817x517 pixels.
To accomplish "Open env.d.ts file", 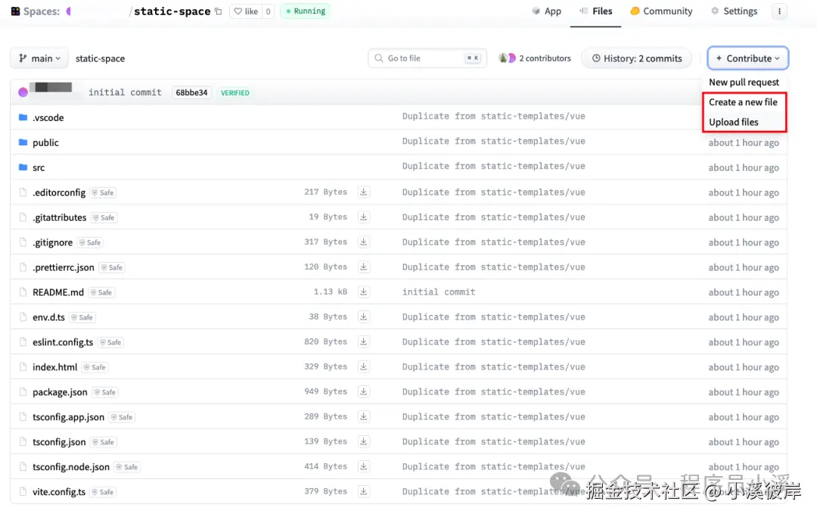I will pyautogui.click(x=48, y=317).
